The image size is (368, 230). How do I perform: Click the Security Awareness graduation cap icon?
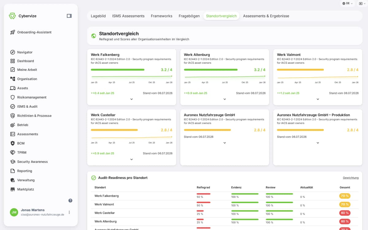coord(13,162)
